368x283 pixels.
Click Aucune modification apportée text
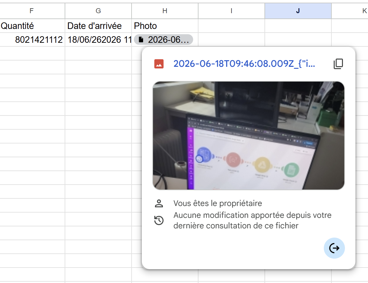(x=252, y=220)
